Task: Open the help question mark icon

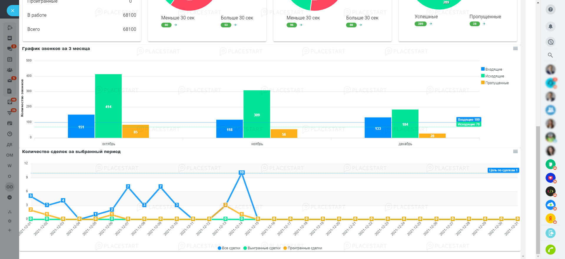Action: tap(550, 9)
